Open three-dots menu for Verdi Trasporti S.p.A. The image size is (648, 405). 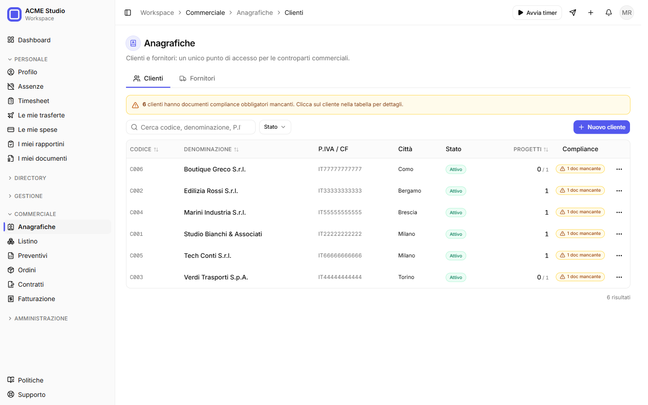coord(619,277)
